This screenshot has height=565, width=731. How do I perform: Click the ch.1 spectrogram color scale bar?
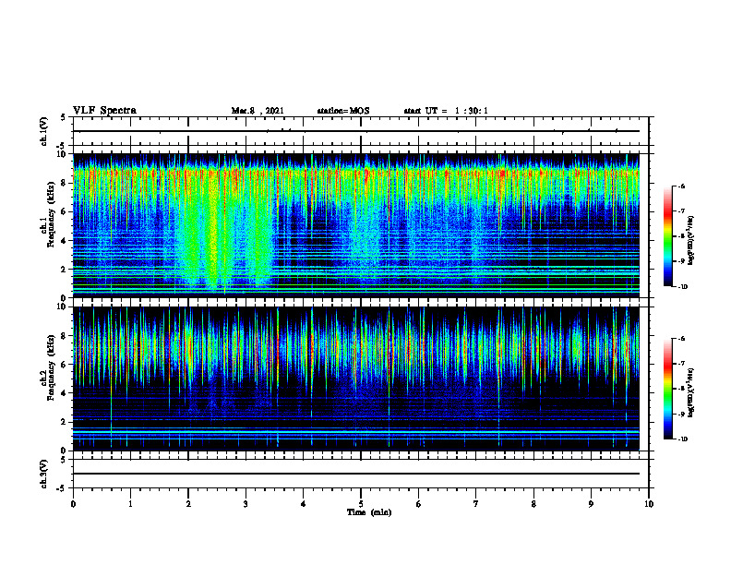667,236
